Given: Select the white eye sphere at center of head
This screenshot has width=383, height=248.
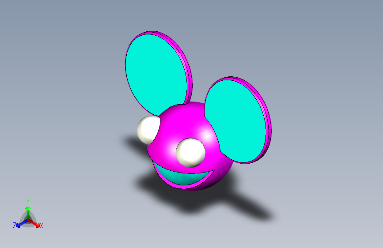Looking at the screenshot, I should (x=191, y=153).
